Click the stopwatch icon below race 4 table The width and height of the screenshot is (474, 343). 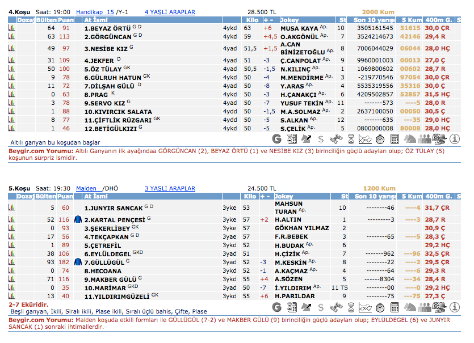point(381,138)
